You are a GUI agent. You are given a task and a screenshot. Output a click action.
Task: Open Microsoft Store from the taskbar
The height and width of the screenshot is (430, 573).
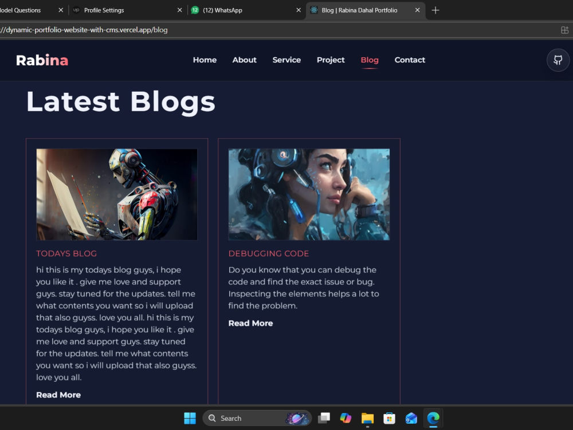pyautogui.click(x=389, y=418)
